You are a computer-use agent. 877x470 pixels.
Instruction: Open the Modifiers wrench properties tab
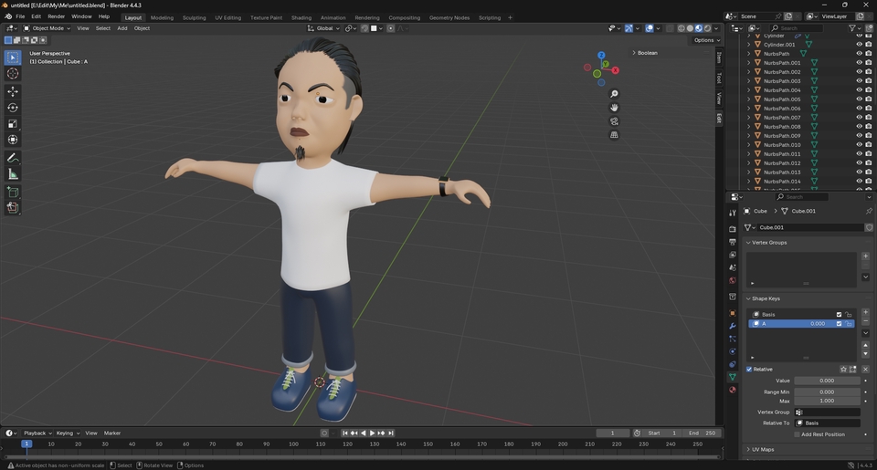733,326
